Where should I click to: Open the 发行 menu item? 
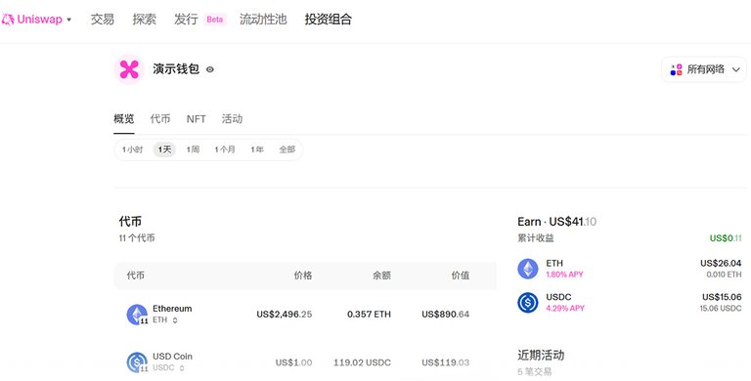(x=186, y=20)
